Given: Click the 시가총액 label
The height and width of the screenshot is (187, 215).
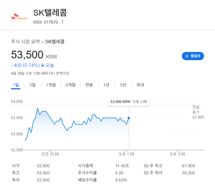Looking at the screenshot, I should point(85,166).
